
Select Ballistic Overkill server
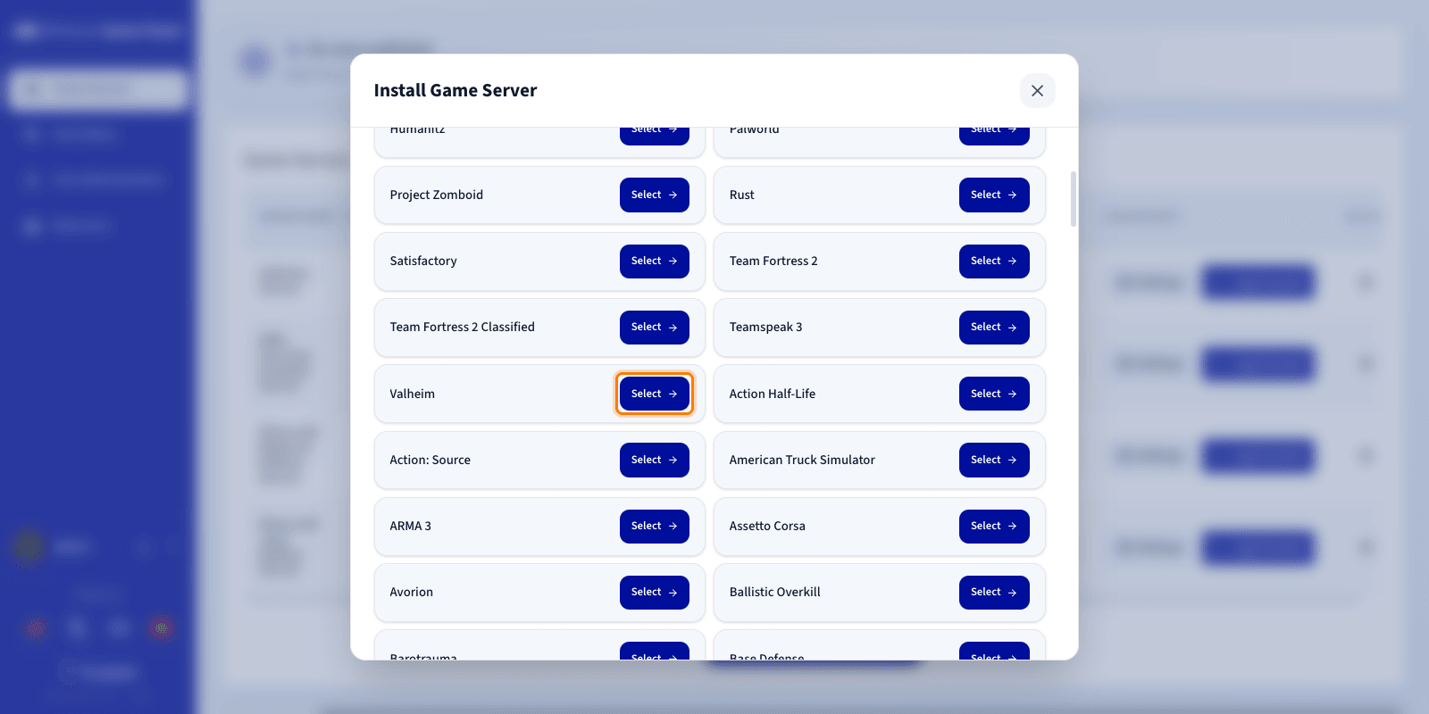click(994, 592)
